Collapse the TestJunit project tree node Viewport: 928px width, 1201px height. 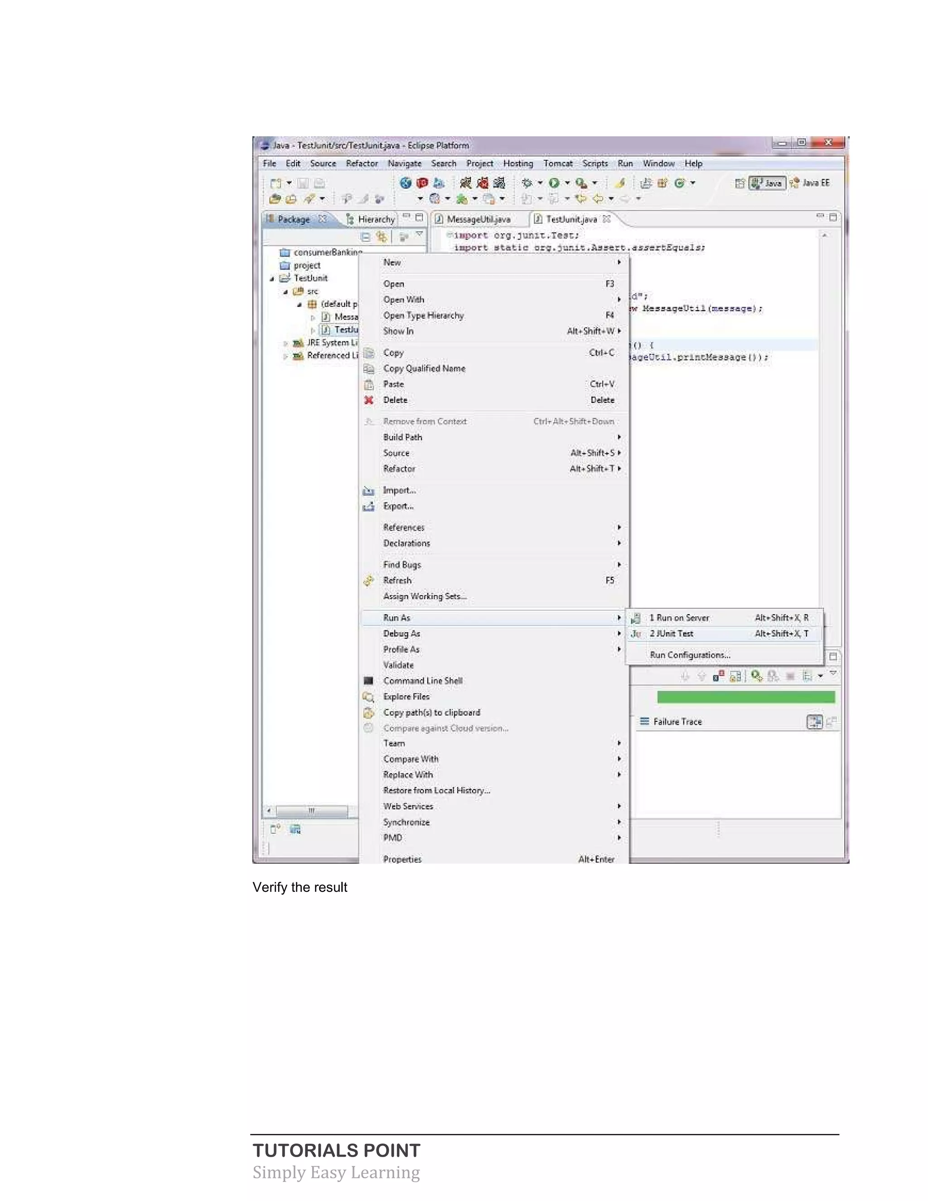(x=271, y=279)
